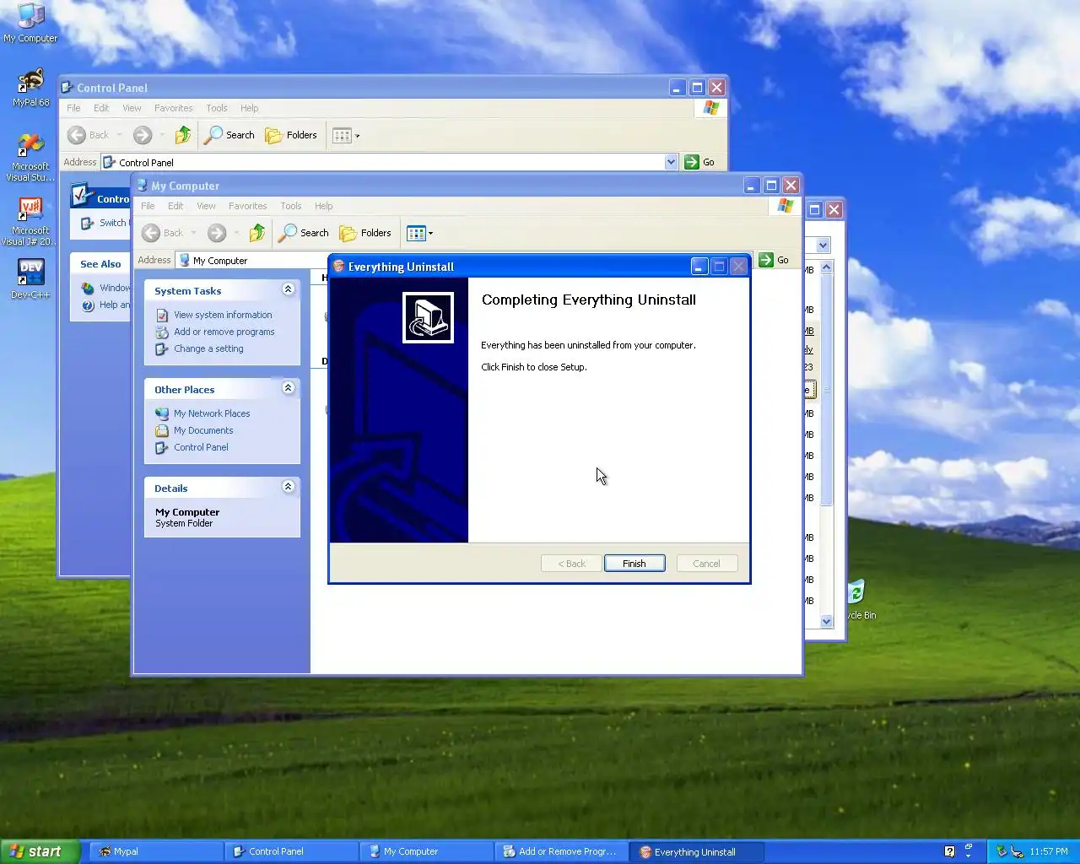Click Up folder icon in My Computer toolbar
This screenshot has width=1080, height=864.
(257, 233)
